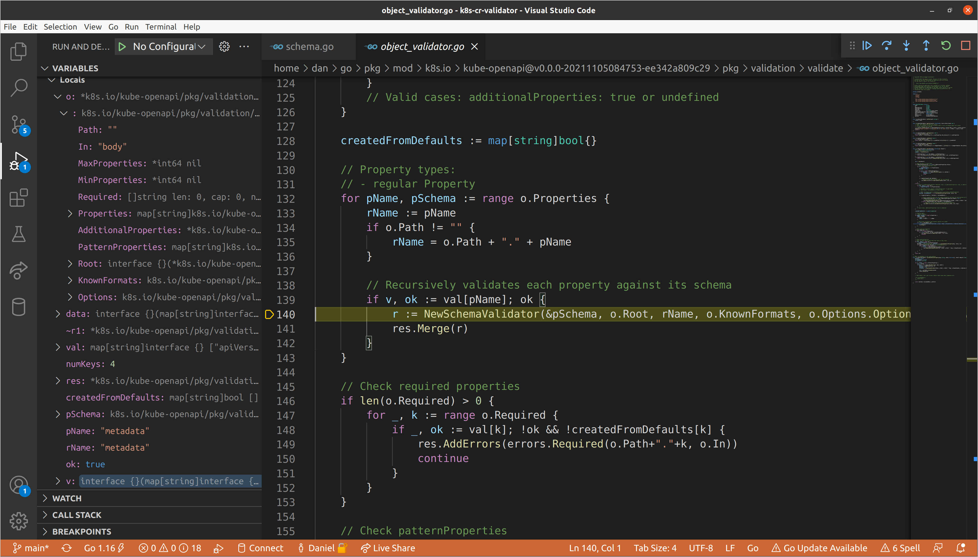Open the Testing flask view
Screen dimensions: 978x557
19,234
